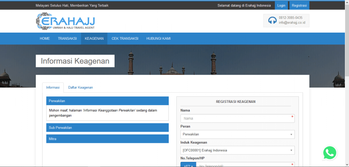Click the headset support icon
The height and width of the screenshot is (167, 349).
272,20
